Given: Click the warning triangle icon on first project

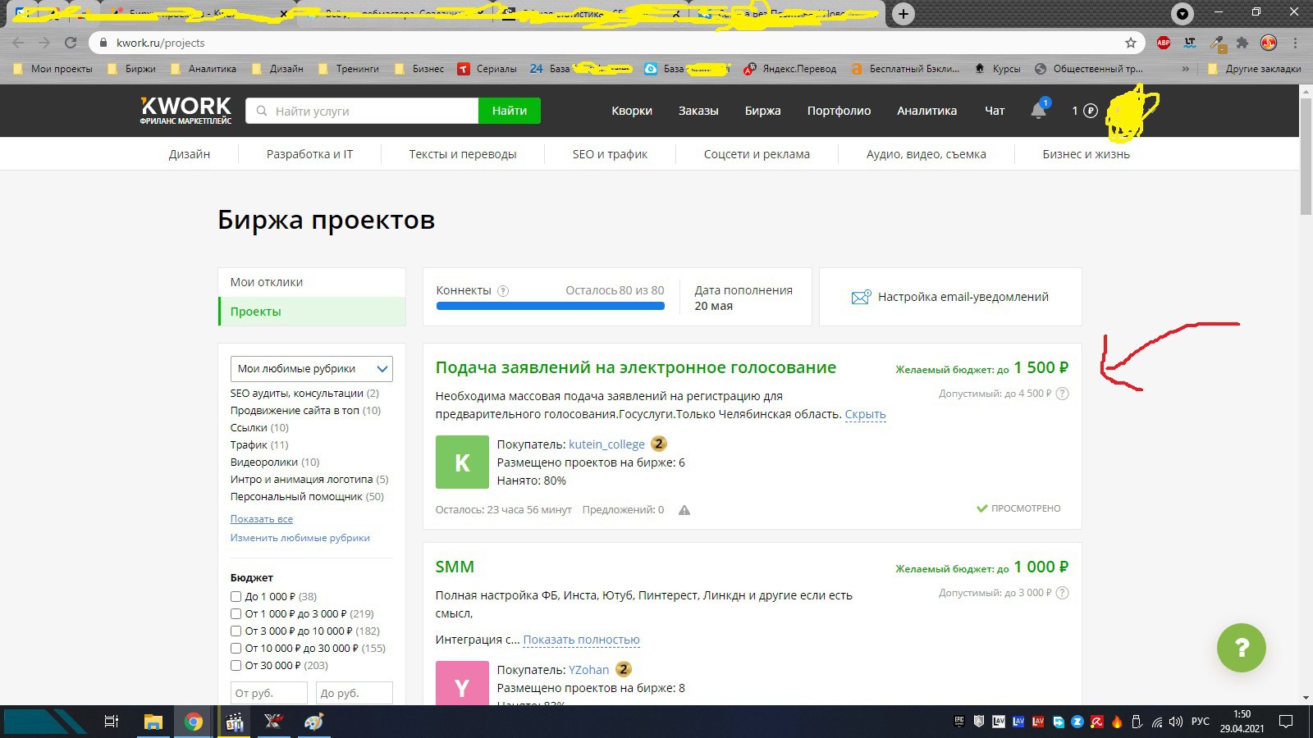Looking at the screenshot, I should 684,510.
